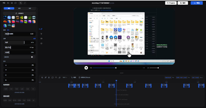Click the square annotation timeline icon

pyautogui.click(x=53, y=78)
